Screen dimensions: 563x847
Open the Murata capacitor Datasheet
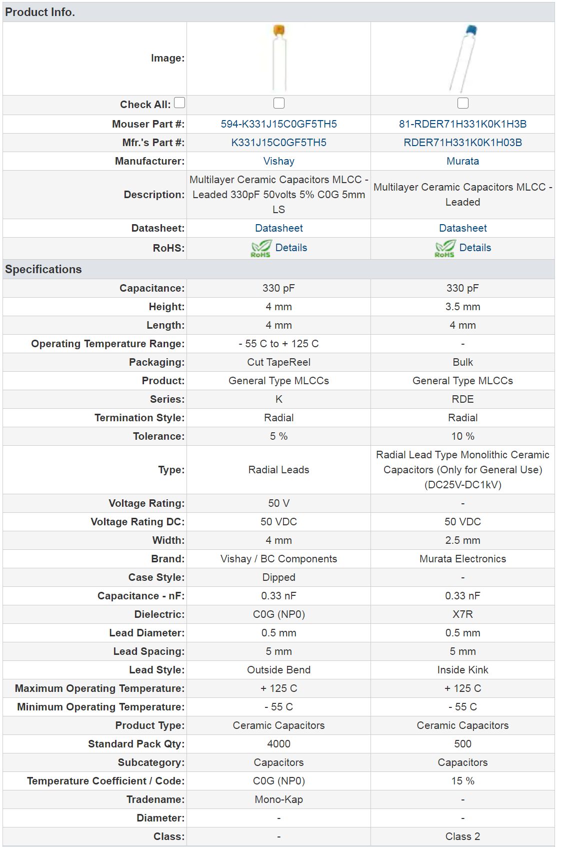[463, 228]
